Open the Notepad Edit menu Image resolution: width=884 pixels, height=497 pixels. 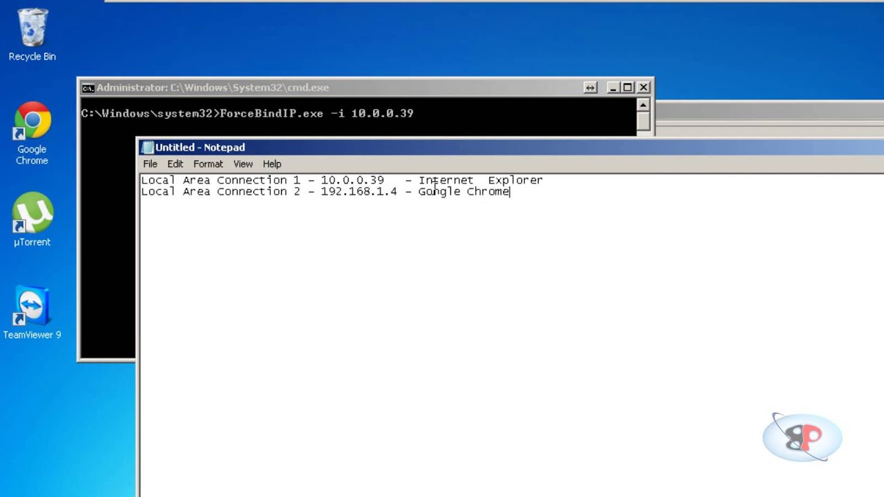coord(175,164)
